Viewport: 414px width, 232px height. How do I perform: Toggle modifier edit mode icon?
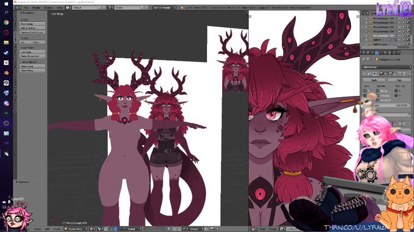click(390, 73)
